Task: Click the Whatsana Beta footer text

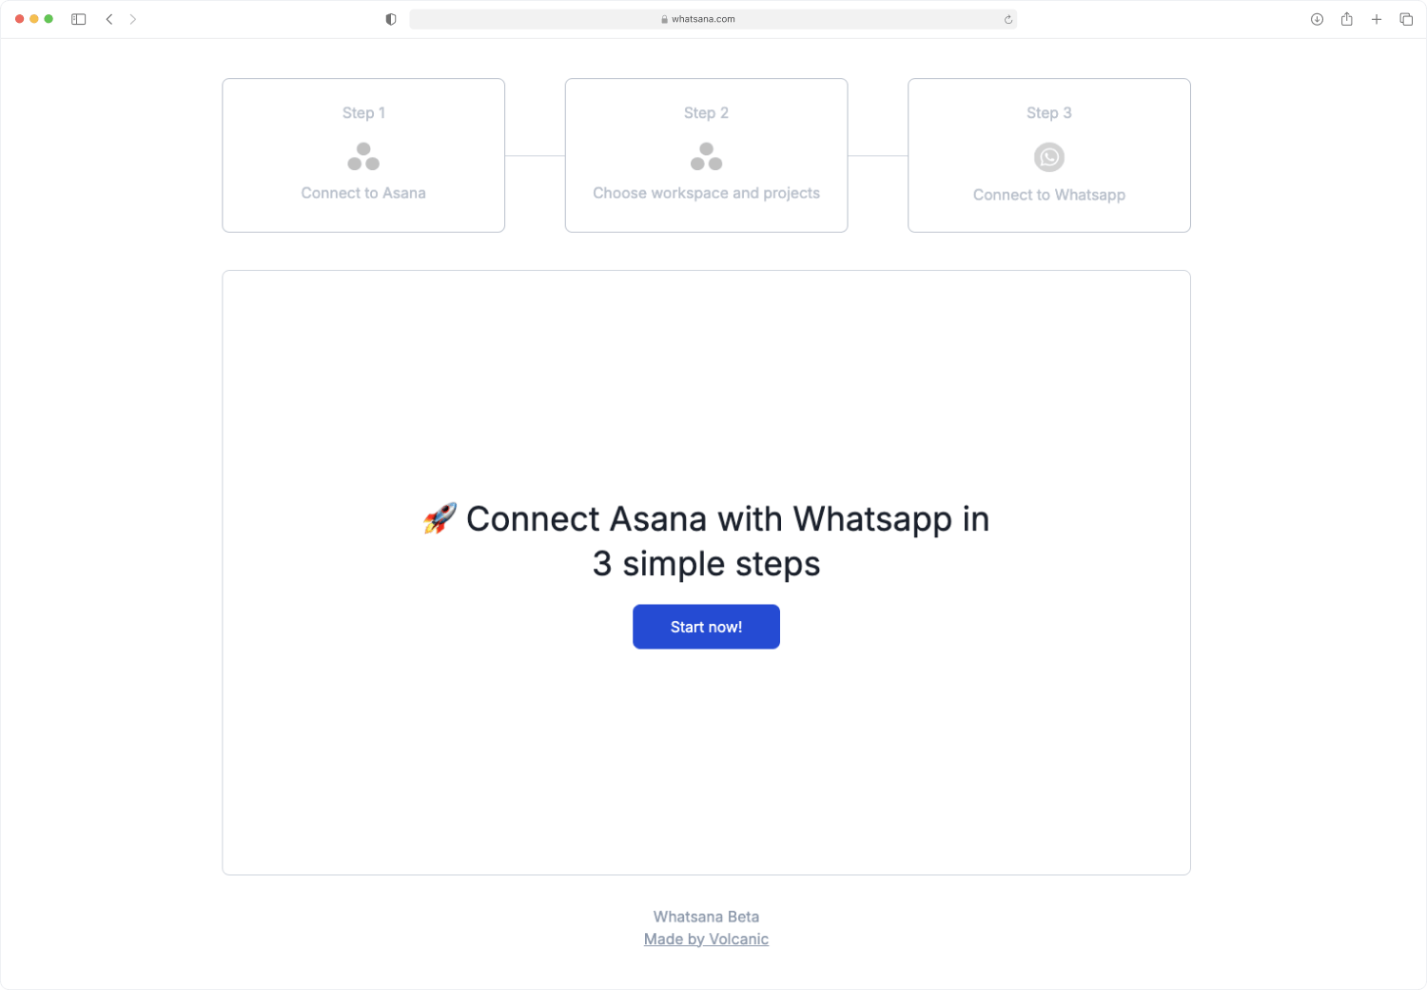Action: pyautogui.click(x=706, y=917)
